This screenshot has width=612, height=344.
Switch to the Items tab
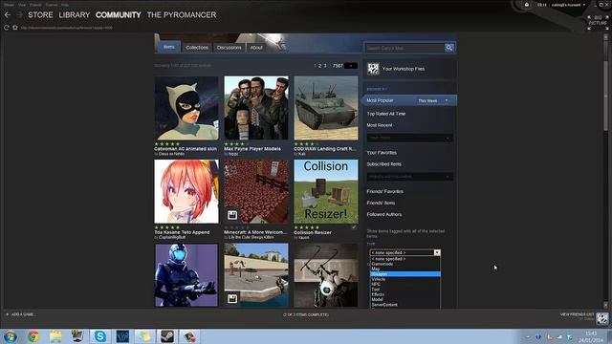[x=169, y=47]
